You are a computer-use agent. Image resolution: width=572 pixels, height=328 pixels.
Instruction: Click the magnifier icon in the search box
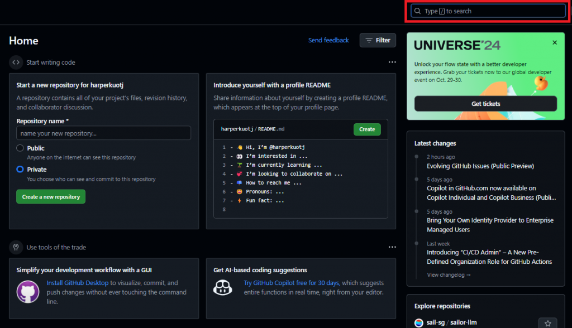418,11
